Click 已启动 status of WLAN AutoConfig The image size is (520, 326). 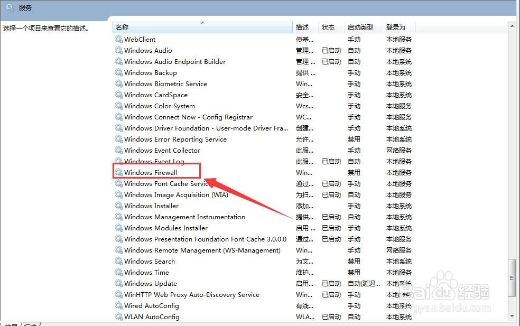[331, 316]
